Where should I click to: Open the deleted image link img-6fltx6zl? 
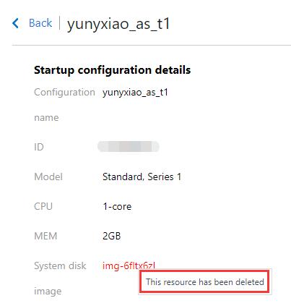click(x=129, y=265)
